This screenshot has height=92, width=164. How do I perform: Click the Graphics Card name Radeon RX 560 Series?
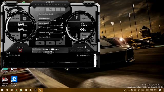51,49
